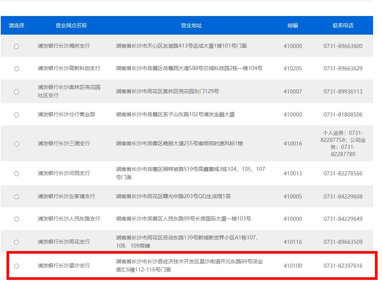Click phone number 0731-84229608
Screen dimensions: 382x283
343,197
